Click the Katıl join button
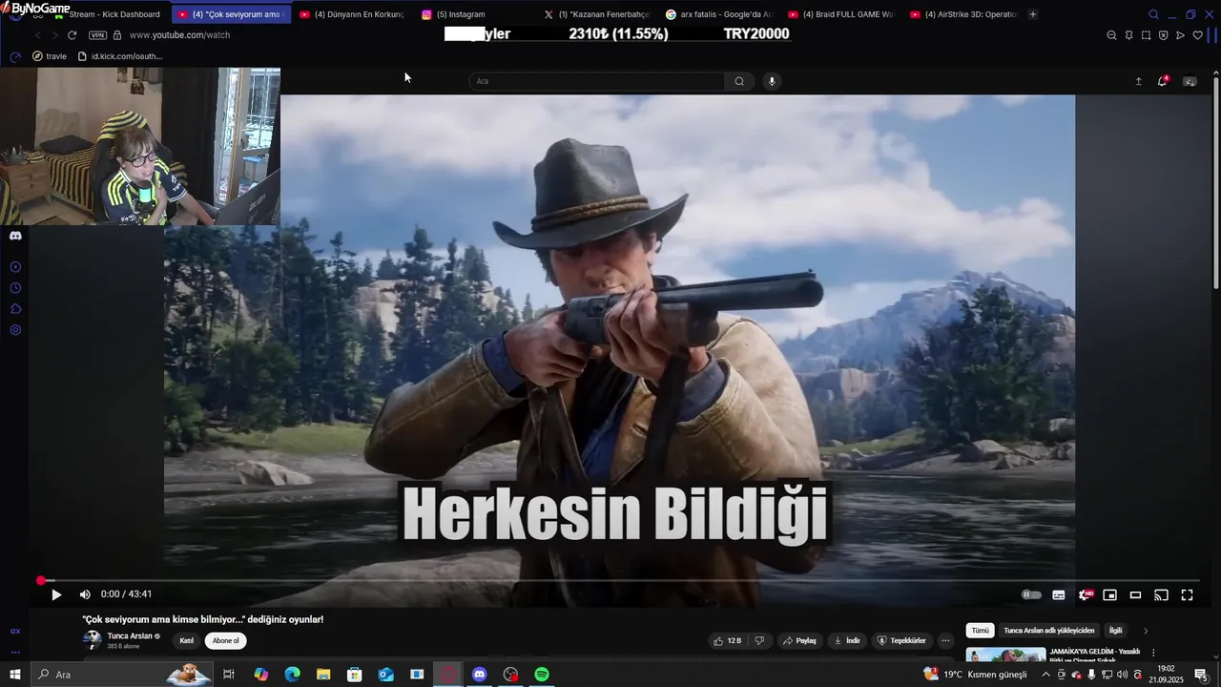Image resolution: width=1221 pixels, height=687 pixels. [x=187, y=640]
